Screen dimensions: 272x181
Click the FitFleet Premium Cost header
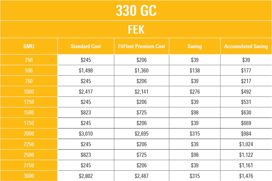(141, 46)
